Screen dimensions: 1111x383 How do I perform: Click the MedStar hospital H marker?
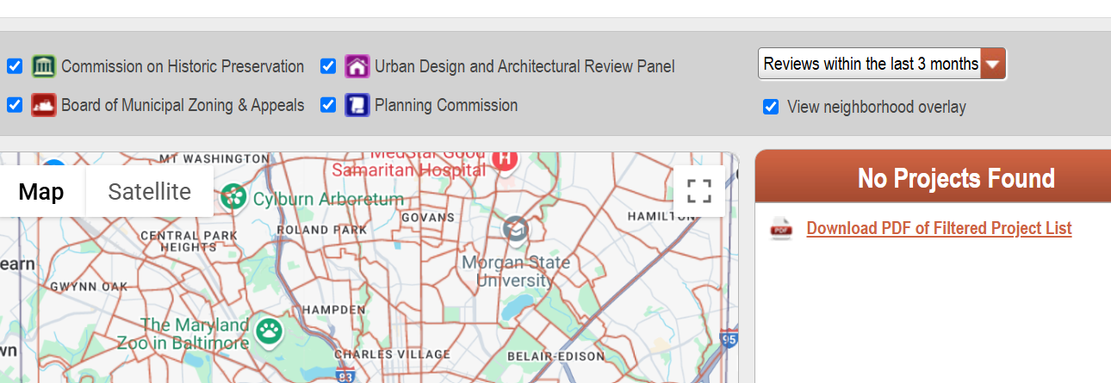(x=506, y=159)
